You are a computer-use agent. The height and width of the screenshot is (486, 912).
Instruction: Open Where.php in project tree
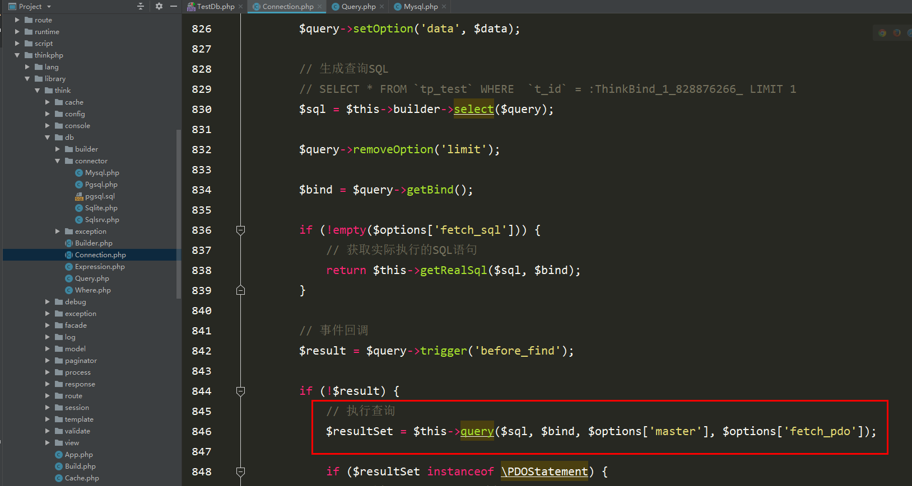coord(93,290)
